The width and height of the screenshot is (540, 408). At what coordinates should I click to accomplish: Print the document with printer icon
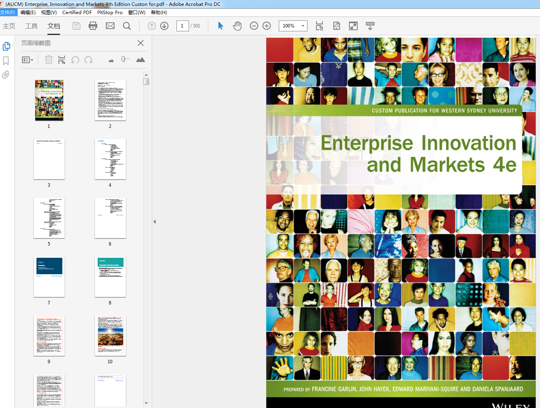coord(93,26)
